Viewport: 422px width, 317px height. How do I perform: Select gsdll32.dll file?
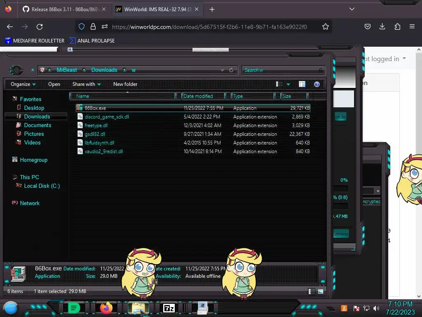pos(193,134)
